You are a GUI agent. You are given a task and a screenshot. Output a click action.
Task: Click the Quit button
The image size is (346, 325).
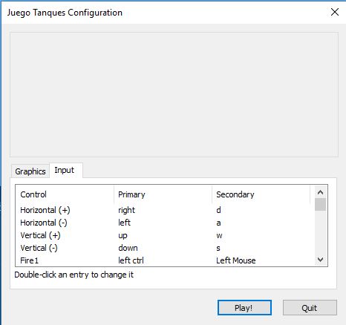tap(310, 308)
